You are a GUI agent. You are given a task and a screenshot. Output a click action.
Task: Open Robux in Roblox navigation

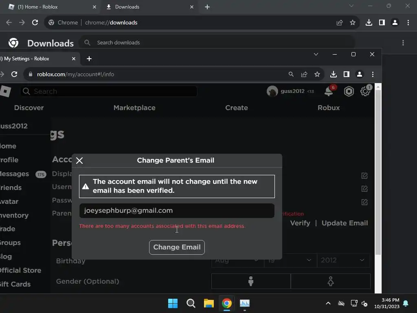tap(329, 108)
